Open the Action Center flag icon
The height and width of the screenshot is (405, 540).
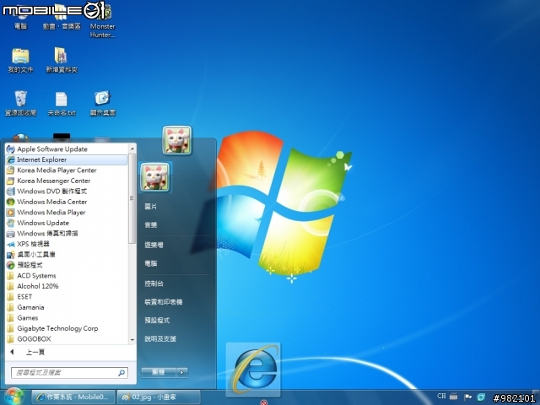pos(467,397)
